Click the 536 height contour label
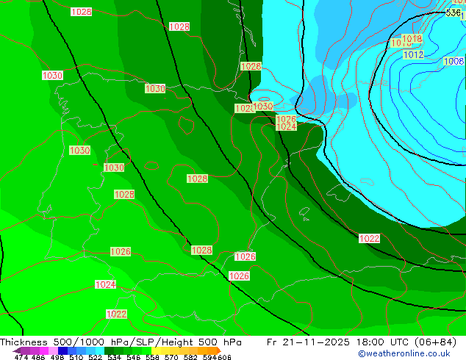Screen dimensions: 466x360 point(454,12)
